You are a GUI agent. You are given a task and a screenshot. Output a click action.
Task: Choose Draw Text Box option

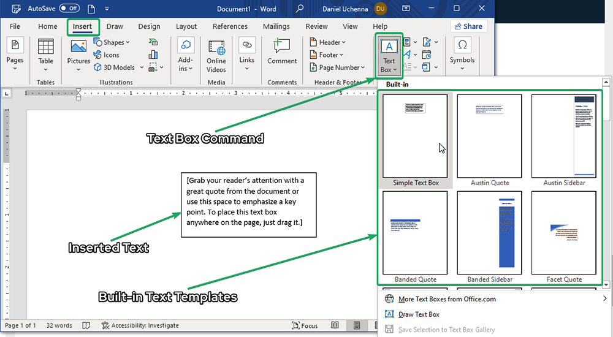point(419,314)
